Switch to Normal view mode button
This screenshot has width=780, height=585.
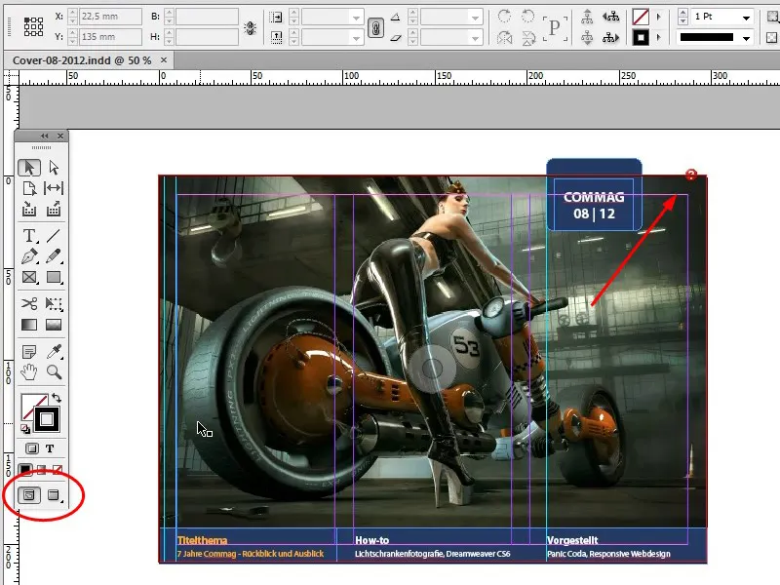point(29,495)
